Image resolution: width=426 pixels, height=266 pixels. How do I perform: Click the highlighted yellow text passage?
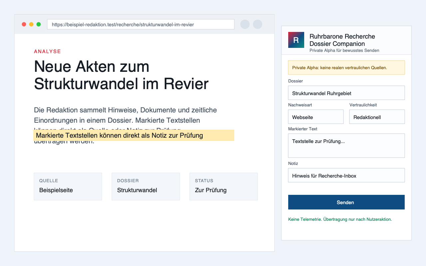coord(134,135)
